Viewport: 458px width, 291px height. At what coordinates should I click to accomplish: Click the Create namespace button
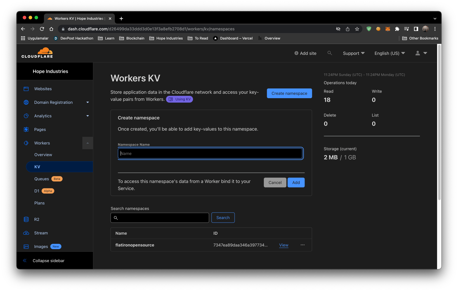[x=289, y=93]
